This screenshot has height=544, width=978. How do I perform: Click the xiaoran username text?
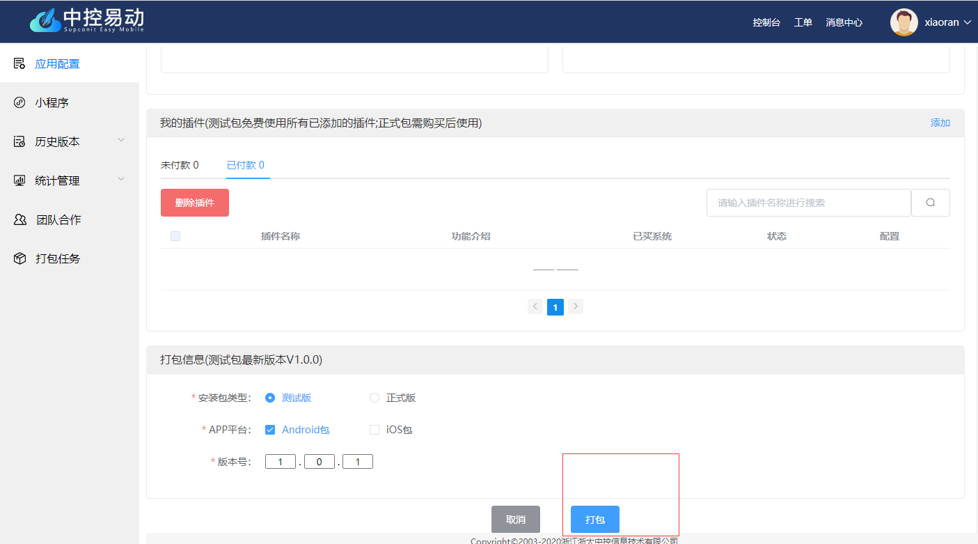pos(942,22)
